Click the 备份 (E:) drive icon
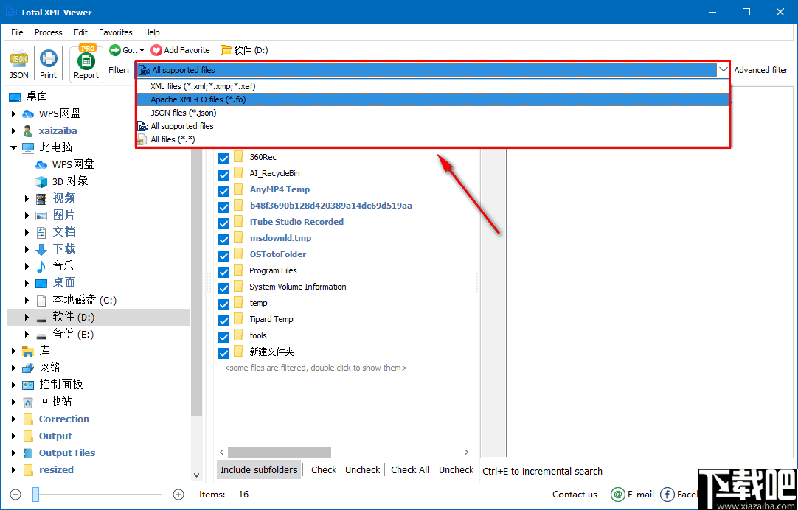 pyautogui.click(x=41, y=335)
